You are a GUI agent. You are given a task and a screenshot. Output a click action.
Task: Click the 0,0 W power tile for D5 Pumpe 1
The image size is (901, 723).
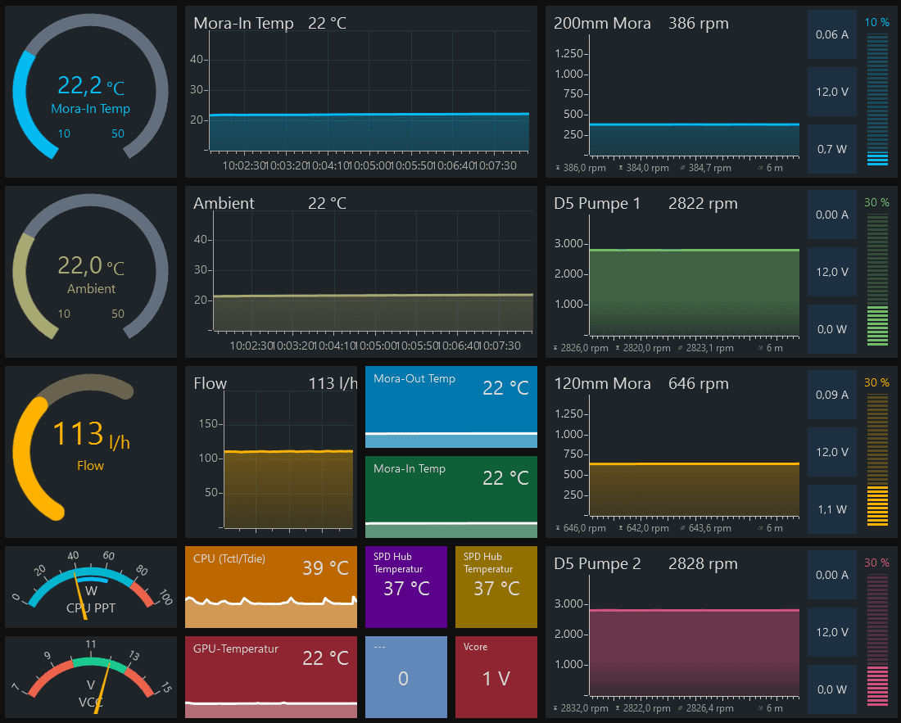832,329
